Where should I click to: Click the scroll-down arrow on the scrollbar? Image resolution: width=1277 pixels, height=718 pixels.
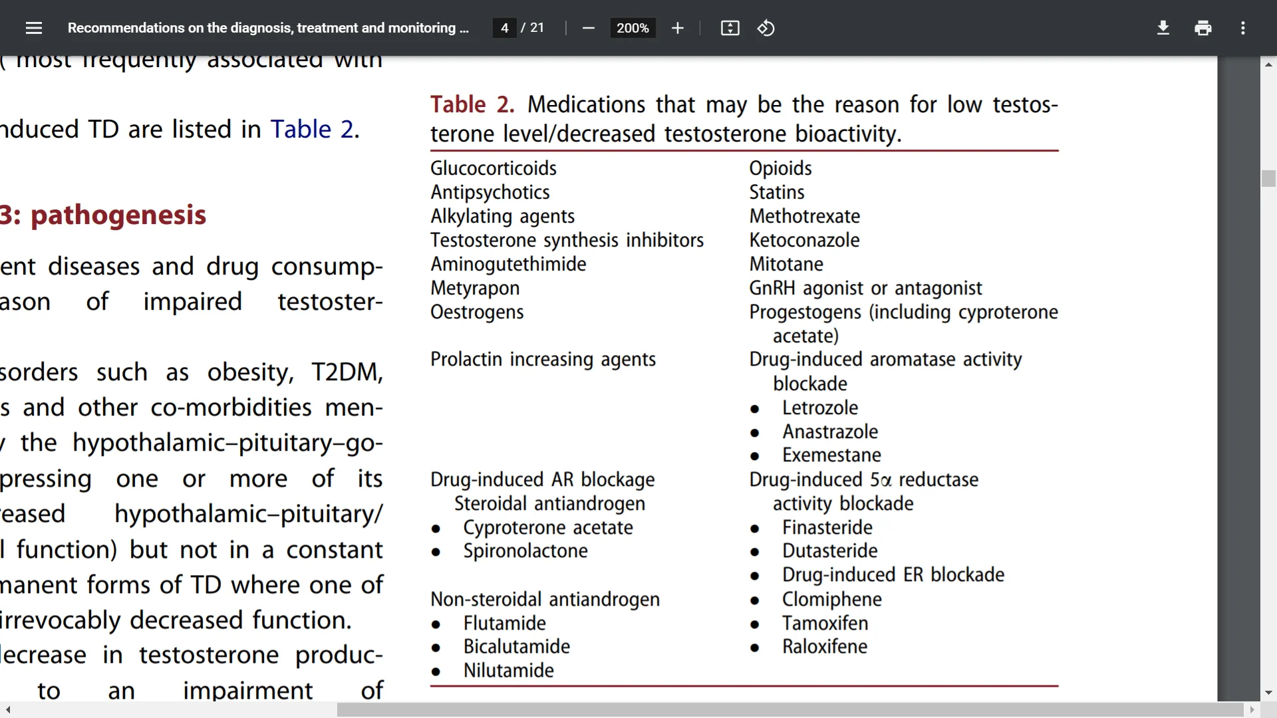tap(1269, 693)
